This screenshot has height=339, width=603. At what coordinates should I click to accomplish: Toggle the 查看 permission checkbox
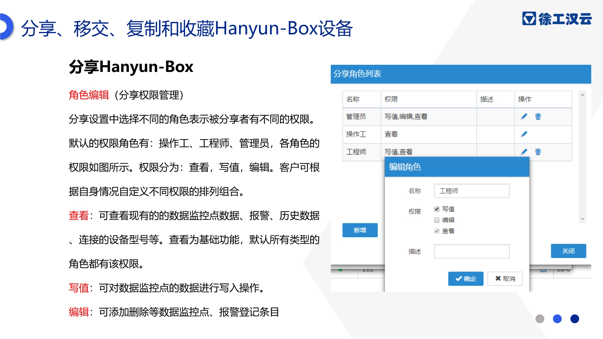coord(437,231)
